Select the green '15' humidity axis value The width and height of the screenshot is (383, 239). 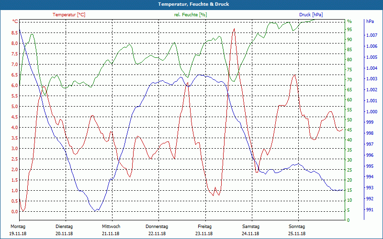point(349,190)
